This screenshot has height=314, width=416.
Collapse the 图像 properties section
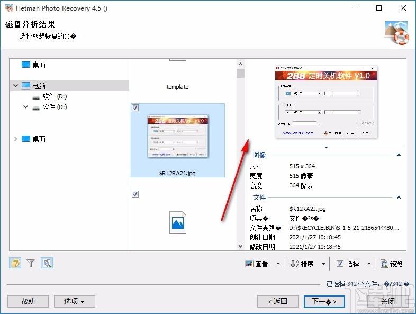pos(399,155)
